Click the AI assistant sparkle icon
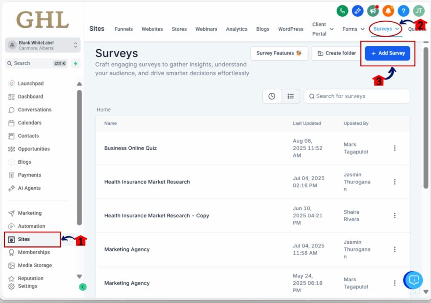The height and width of the screenshot is (303, 431). (357, 11)
